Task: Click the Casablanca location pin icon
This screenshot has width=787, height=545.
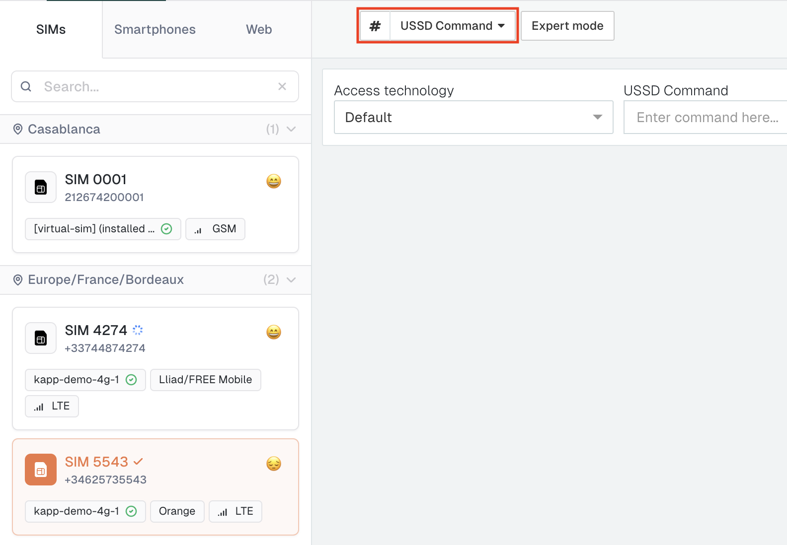Action: (18, 130)
